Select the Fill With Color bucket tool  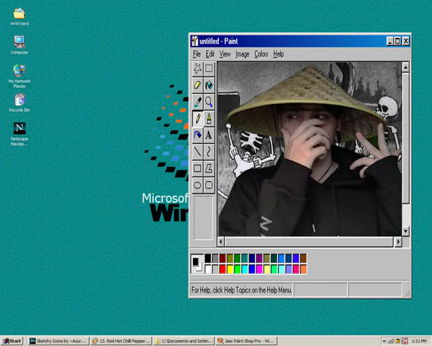coord(209,85)
